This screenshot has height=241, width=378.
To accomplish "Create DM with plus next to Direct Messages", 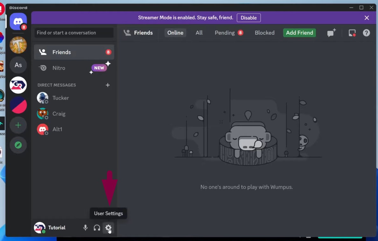I will (x=108, y=85).
